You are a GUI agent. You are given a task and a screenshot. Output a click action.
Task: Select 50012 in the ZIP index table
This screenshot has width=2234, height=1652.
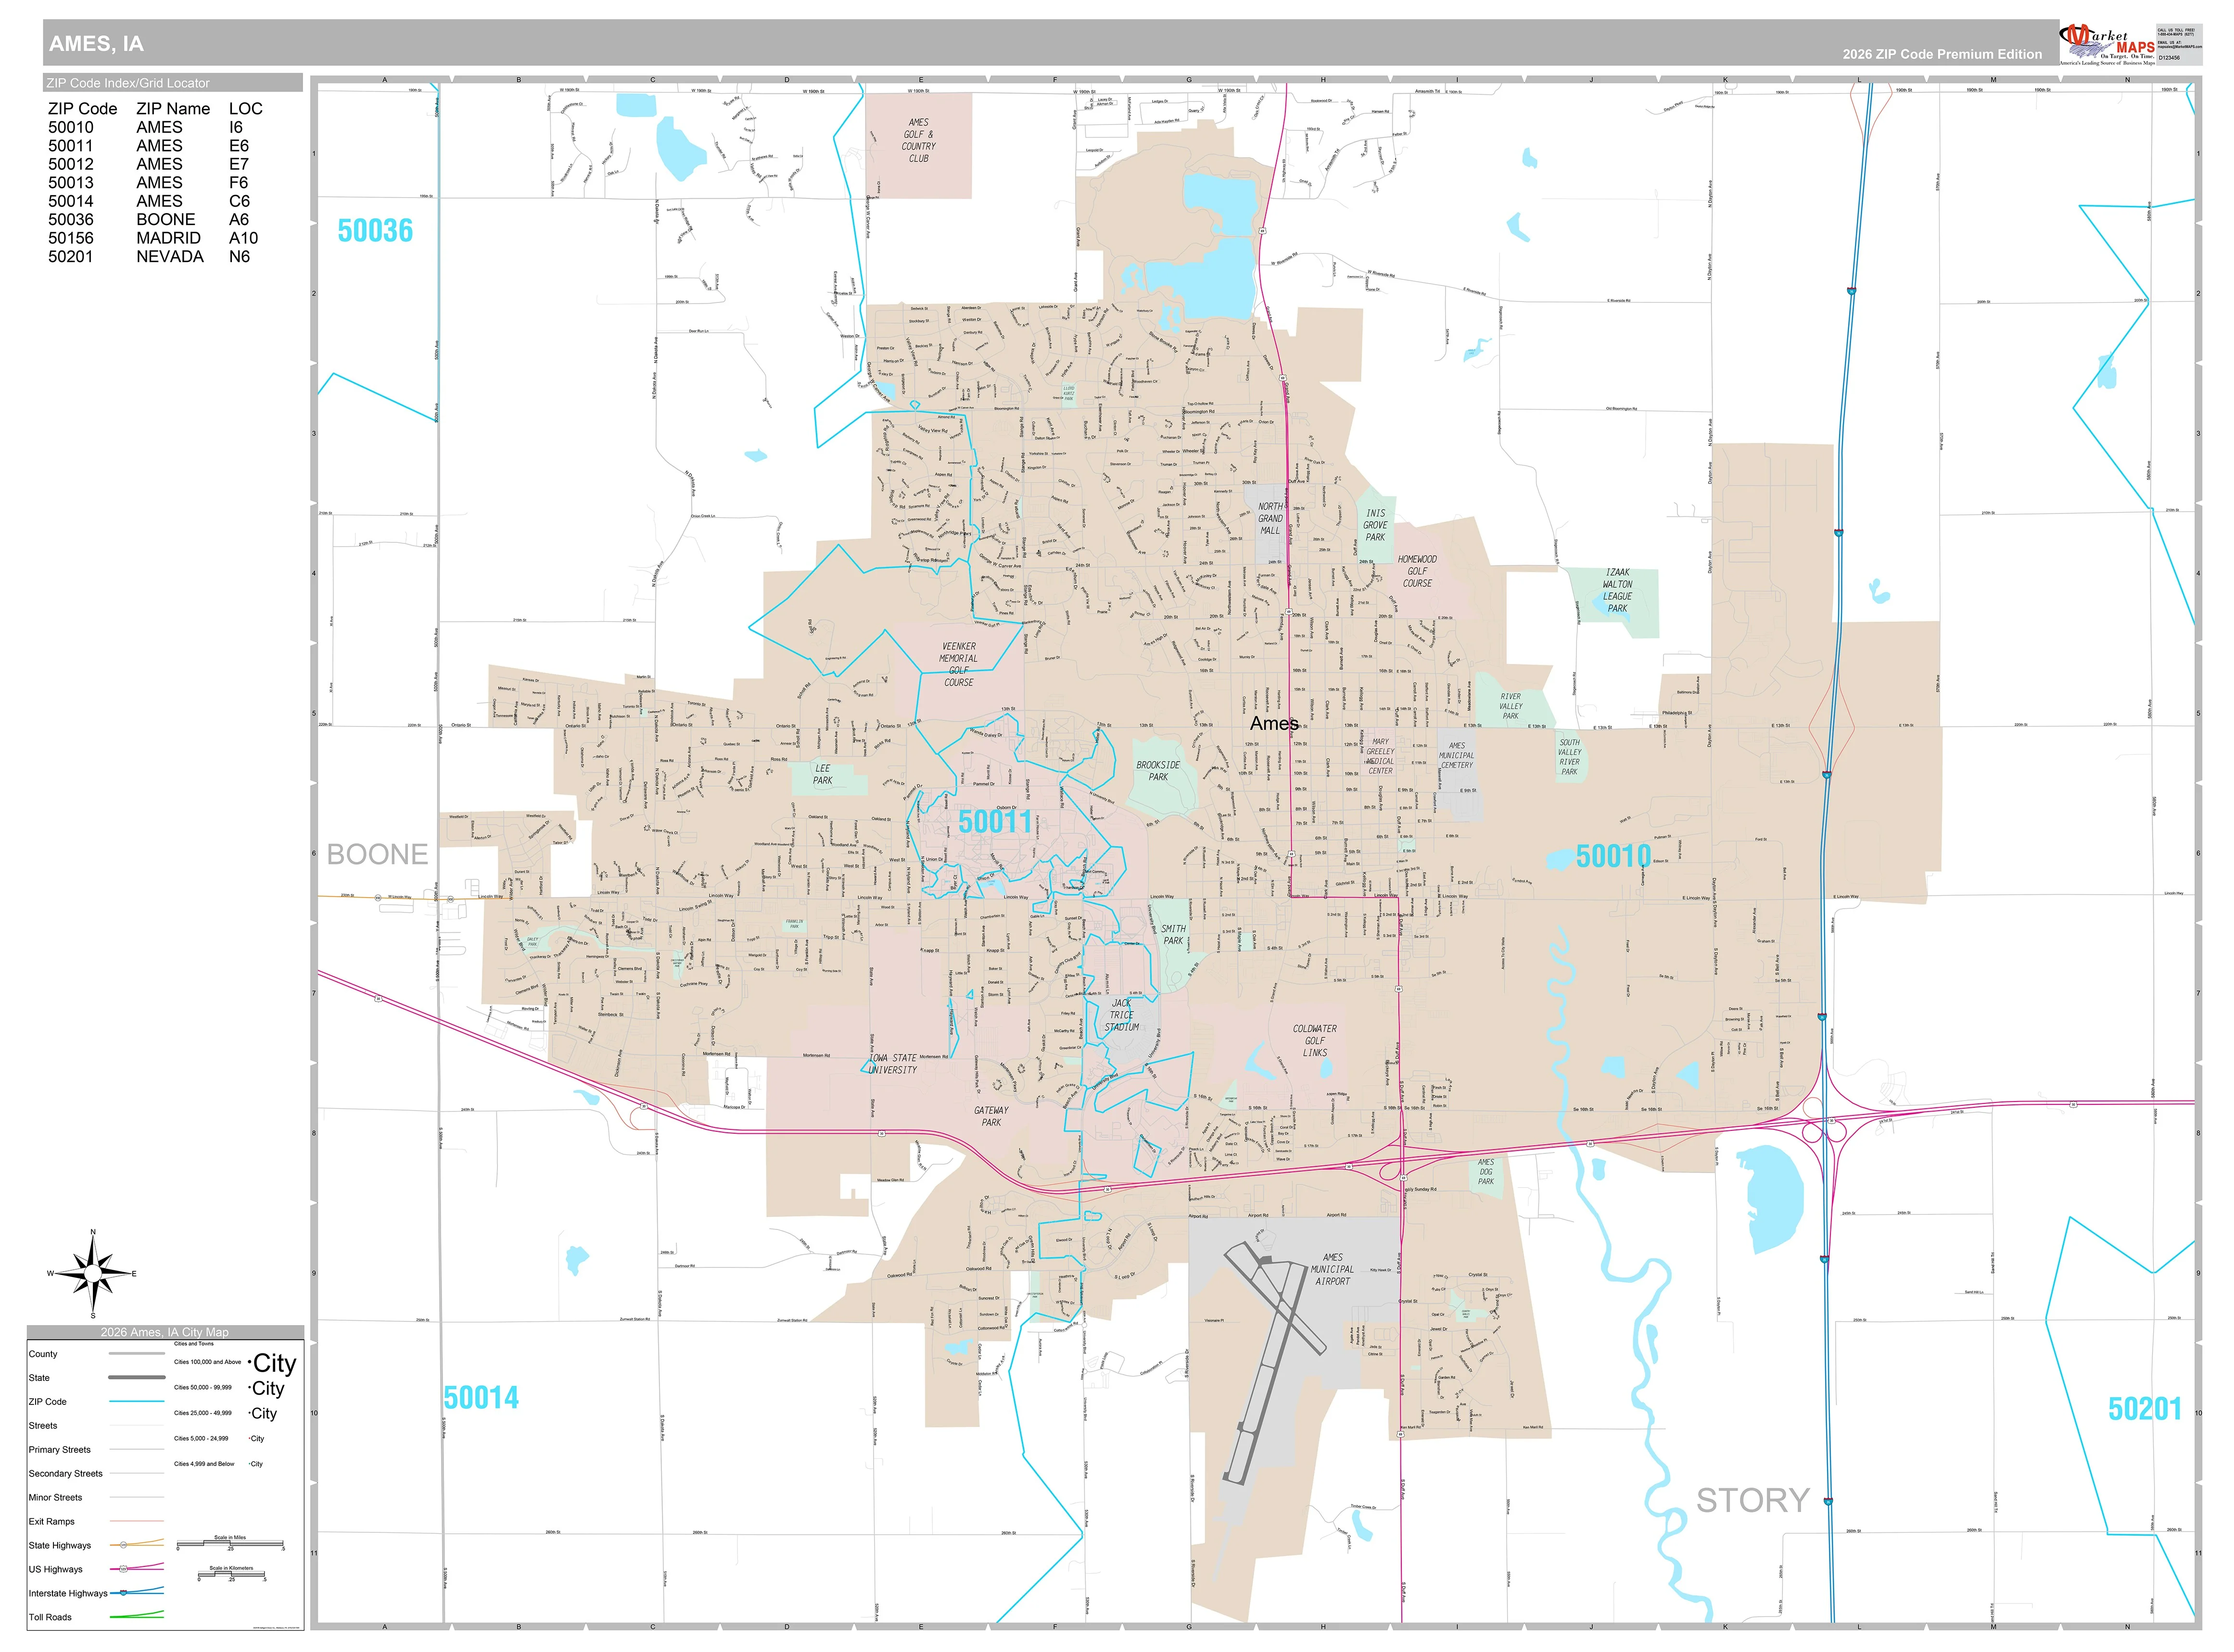click(71, 164)
